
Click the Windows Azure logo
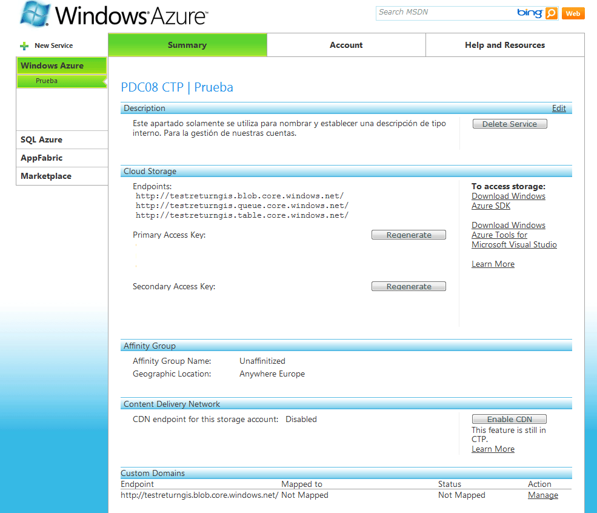click(x=113, y=15)
